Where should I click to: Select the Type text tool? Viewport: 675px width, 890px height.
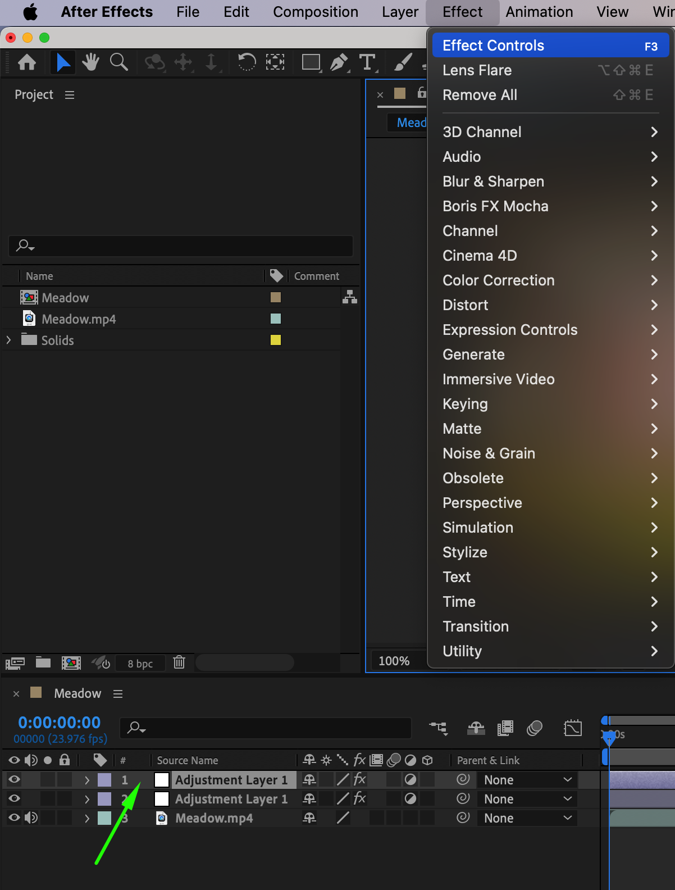pos(368,62)
